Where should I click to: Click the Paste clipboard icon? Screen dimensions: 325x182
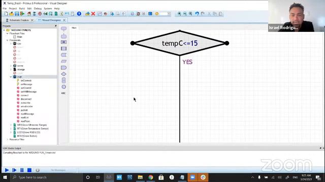coord(220,14)
